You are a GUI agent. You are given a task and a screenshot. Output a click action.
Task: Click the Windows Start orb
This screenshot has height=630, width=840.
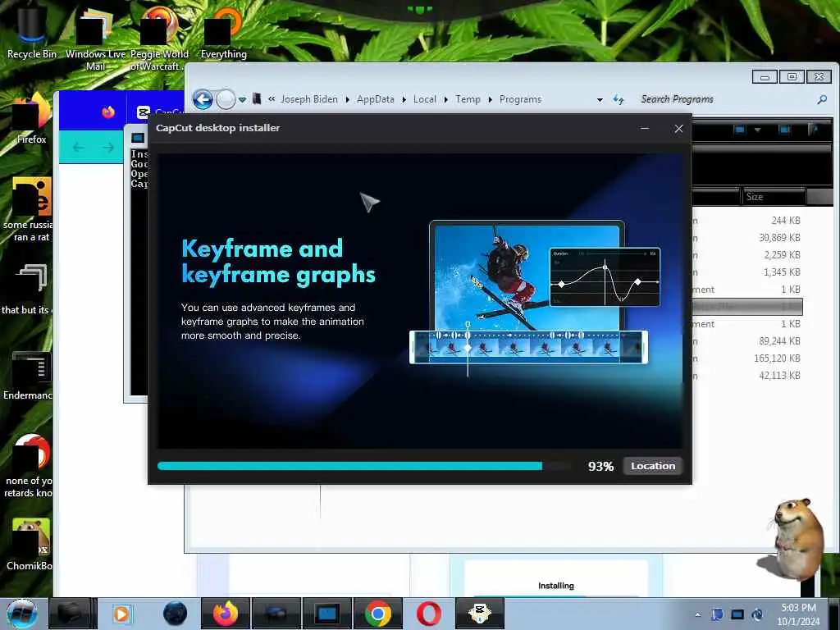pos(22,614)
